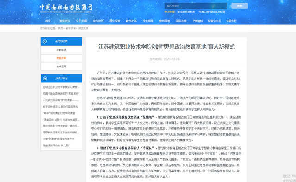
Task: Open 学生频道 navigation item
Action: [148, 21]
